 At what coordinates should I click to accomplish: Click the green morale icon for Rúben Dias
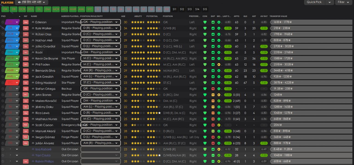(219, 34)
